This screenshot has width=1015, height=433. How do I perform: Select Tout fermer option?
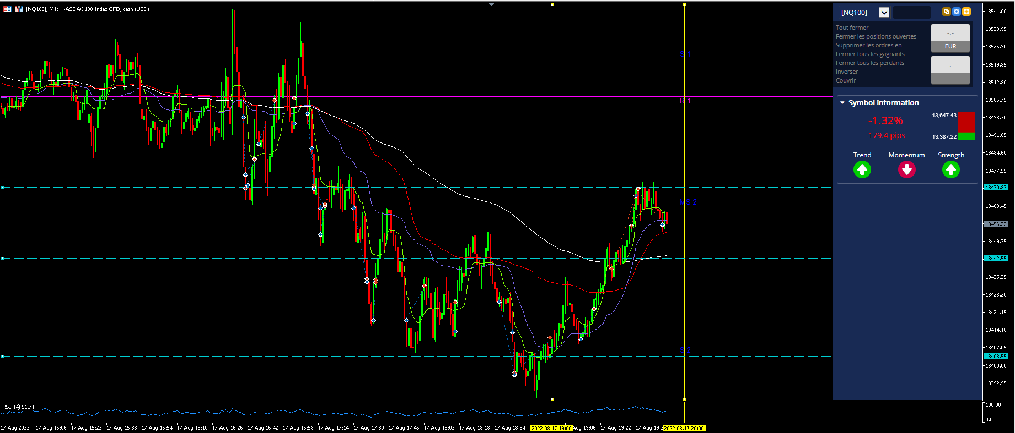(x=852, y=28)
